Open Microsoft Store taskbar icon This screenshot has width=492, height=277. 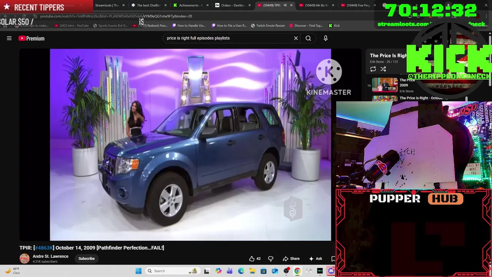[263, 271]
